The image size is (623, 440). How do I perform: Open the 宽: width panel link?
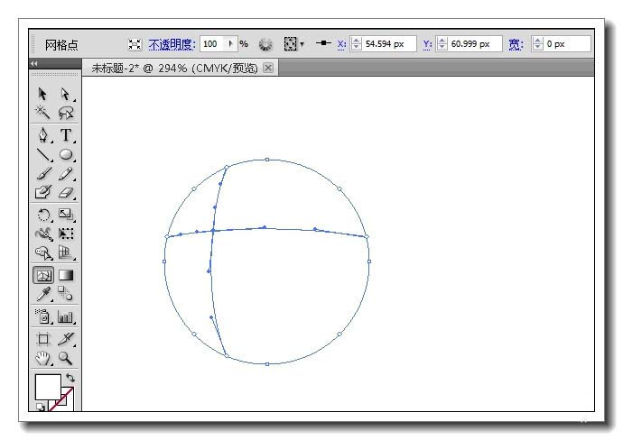516,44
